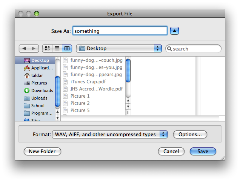Open the Format dropdown for WAV, AIFF types

110,134
